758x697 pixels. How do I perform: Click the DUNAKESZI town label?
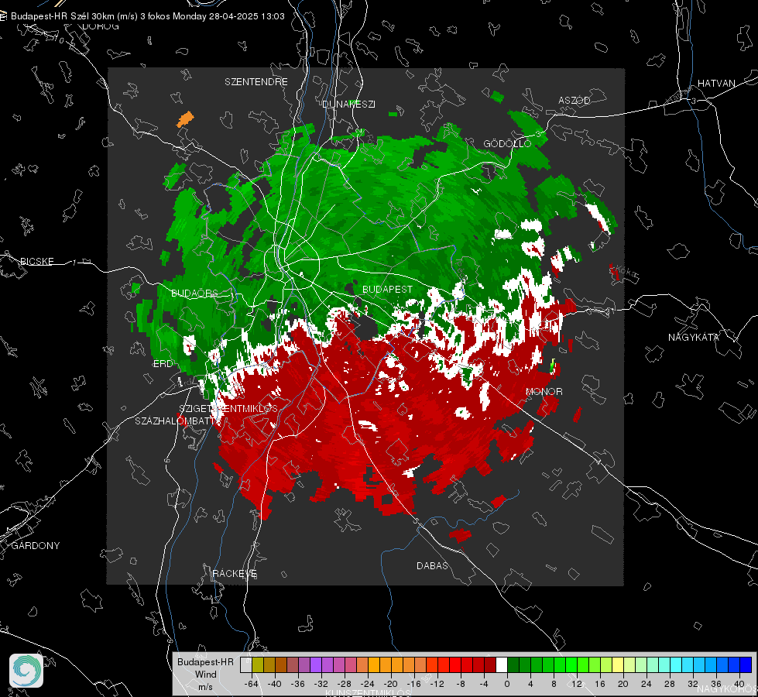click(x=348, y=104)
